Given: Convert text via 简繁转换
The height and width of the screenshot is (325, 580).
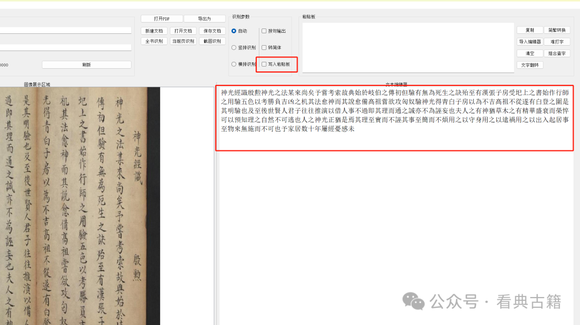Looking at the screenshot, I should click(x=557, y=30).
